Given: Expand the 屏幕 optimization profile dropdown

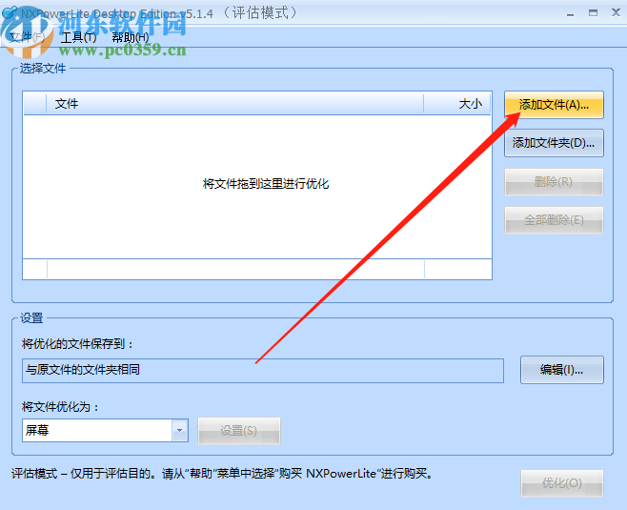Looking at the screenshot, I should (x=179, y=430).
